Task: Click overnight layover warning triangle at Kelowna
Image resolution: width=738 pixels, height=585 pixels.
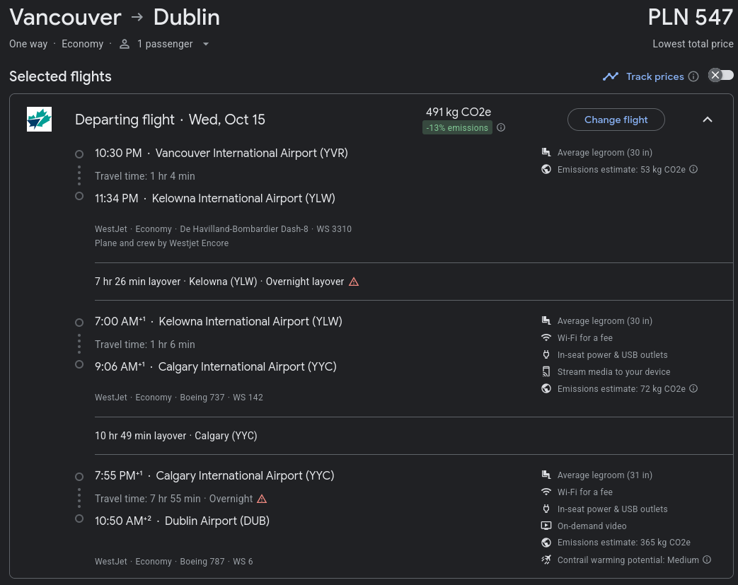Action: click(x=354, y=282)
